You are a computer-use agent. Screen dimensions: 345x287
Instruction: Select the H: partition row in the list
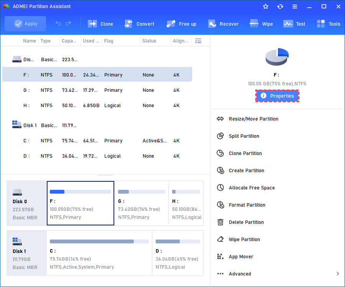(97, 105)
